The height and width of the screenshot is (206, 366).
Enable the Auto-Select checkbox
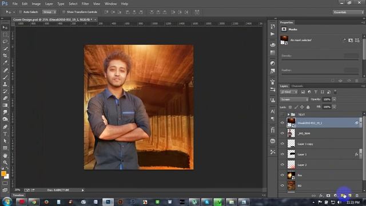click(x=21, y=12)
